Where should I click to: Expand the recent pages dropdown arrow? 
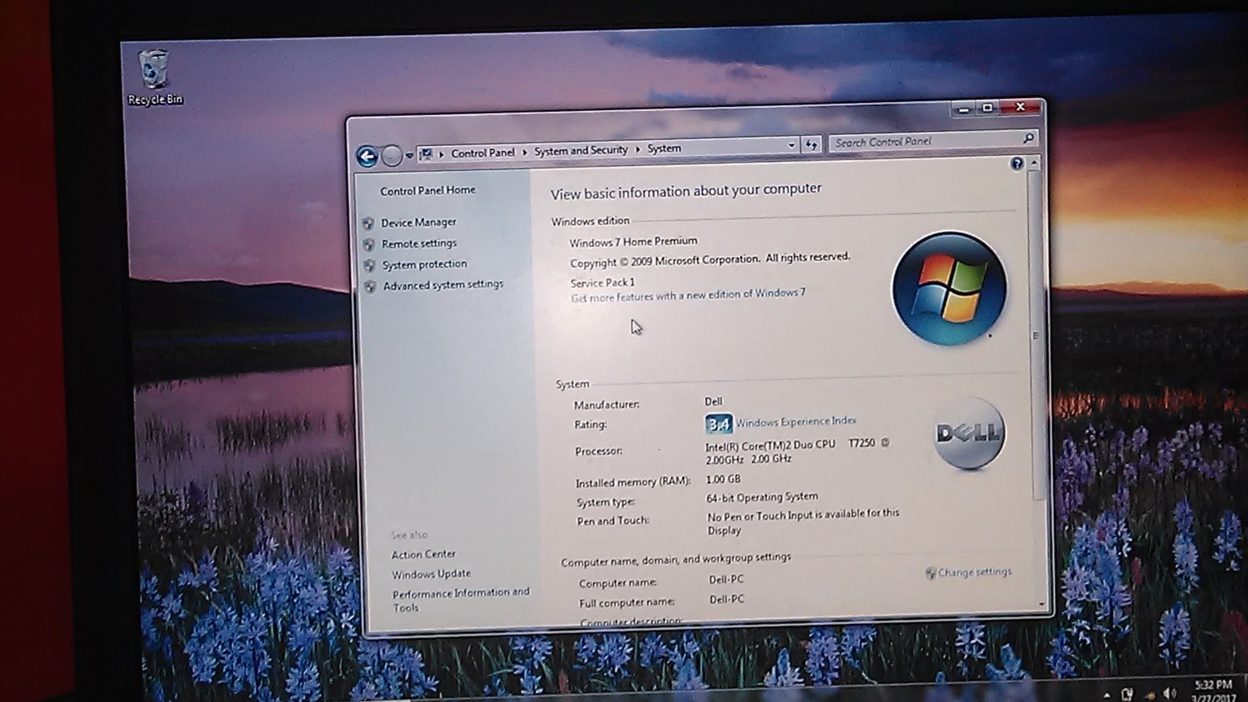click(409, 156)
